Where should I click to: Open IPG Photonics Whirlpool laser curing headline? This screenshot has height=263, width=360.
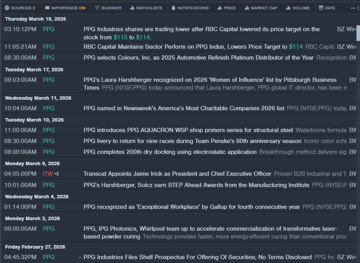point(210,233)
